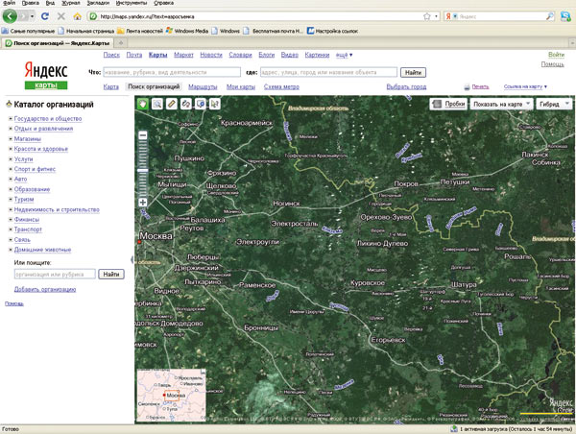This screenshot has height=434, width=576.
Task: Click the organization or rubric search field
Action: click(x=55, y=275)
